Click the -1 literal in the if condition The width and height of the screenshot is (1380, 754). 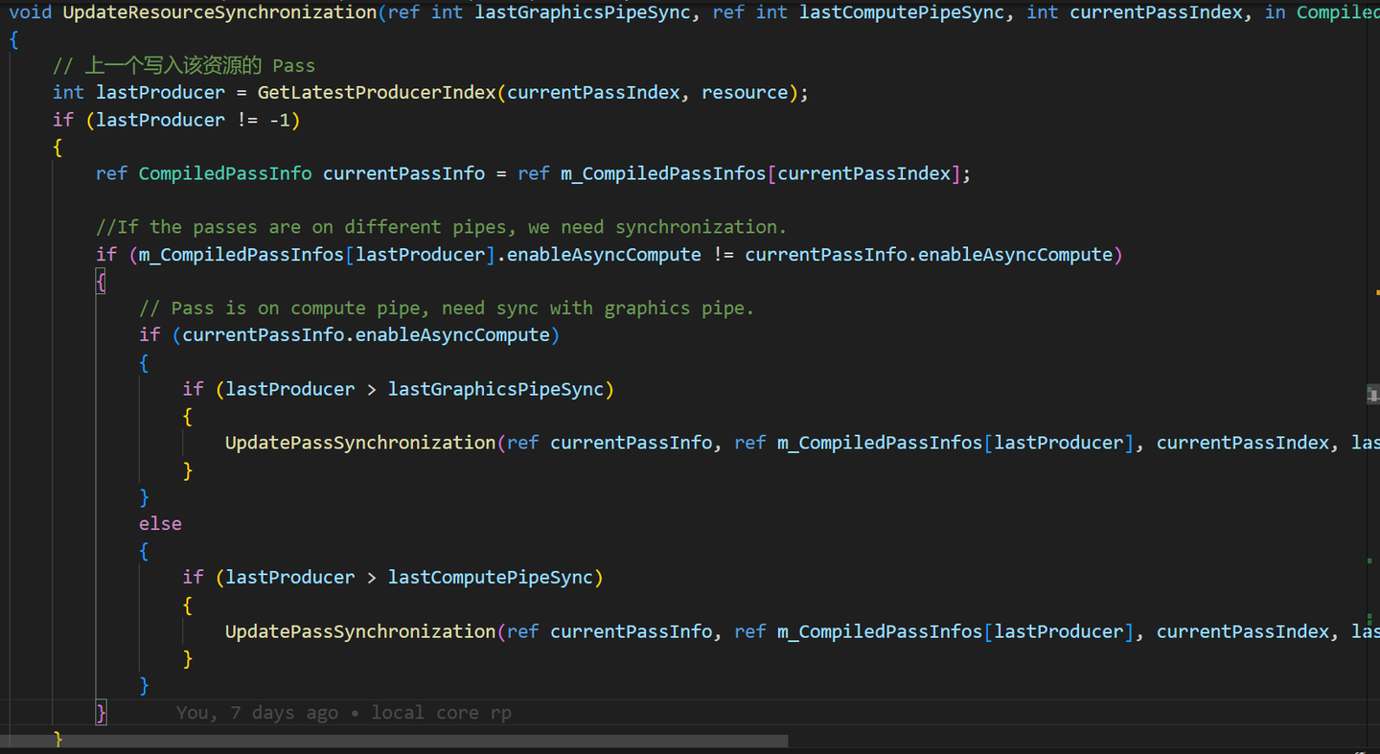point(285,119)
